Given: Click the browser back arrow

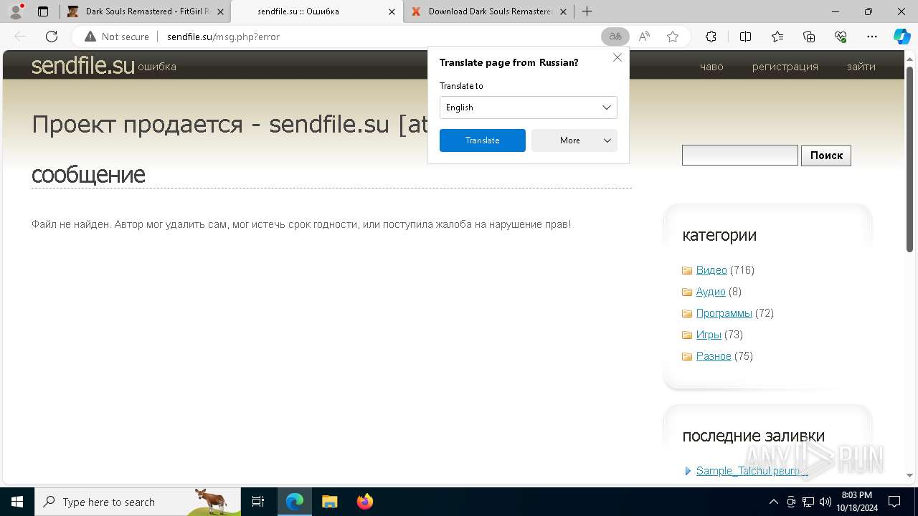Looking at the screenshot, I should [20, 37].
